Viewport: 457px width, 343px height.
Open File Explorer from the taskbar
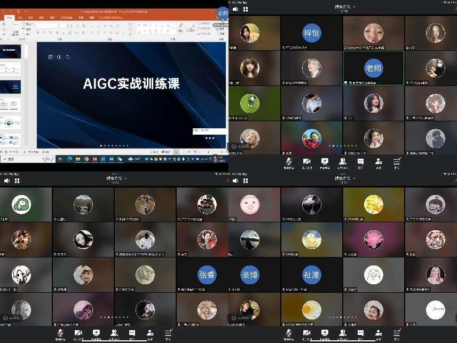(78, 159)
